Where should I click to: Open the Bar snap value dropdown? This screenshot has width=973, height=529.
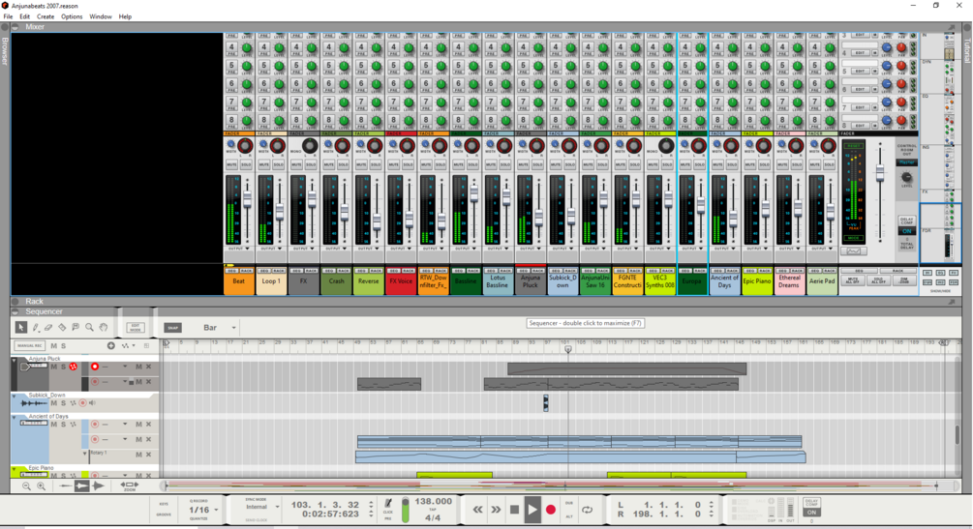pyautogui.click(x=234, y=328)
